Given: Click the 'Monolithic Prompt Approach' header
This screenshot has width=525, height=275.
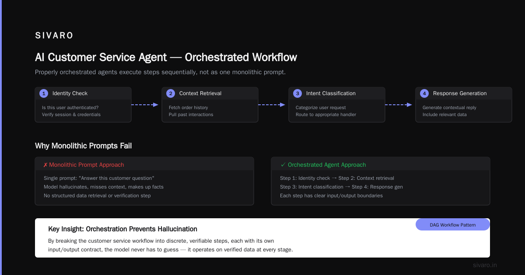Looking at the screenshot, I should pyautogui.click(x=87, y=165).
